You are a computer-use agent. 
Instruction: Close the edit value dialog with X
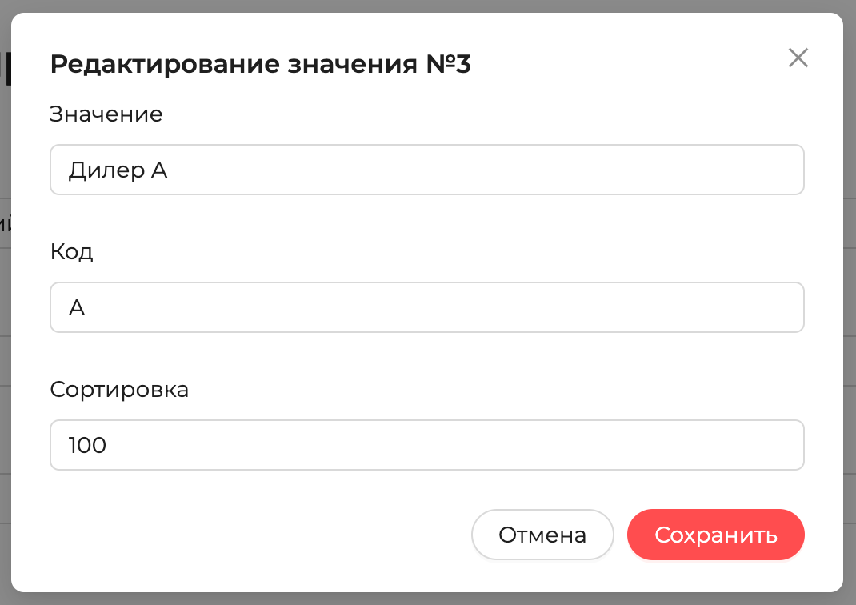[798, 58]
